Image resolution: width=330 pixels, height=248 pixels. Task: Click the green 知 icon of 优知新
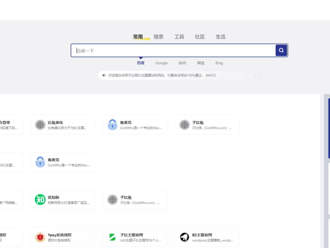[40, 199]
